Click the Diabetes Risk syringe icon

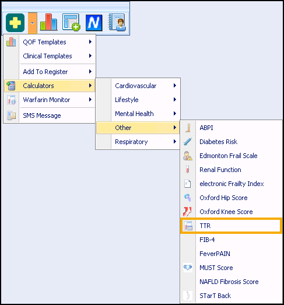188,142
